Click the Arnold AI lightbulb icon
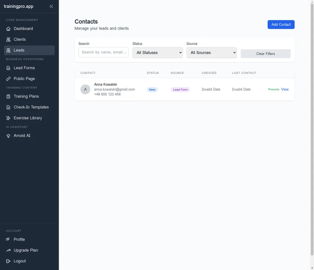 [8, 136]
